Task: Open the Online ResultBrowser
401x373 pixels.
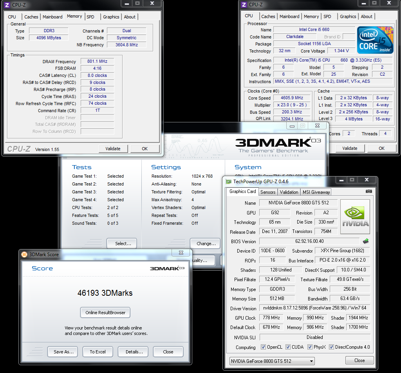Action: pyautogui.click(x=105, y=313)
